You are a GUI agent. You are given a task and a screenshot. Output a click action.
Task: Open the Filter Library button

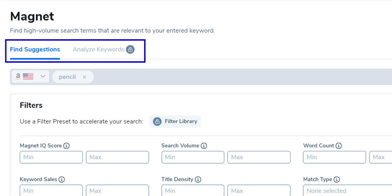click(175, 122)
